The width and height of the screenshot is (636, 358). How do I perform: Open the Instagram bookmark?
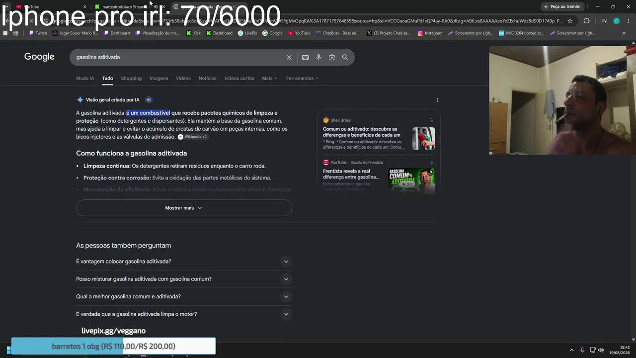pyautogui.click(x=430, y=33)
